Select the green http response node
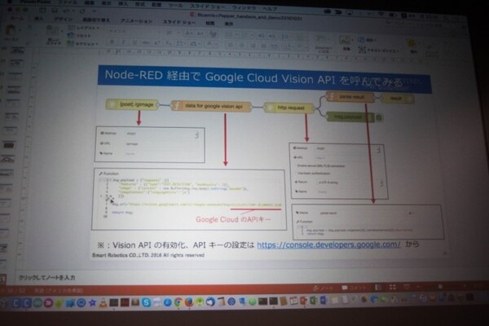489x326 pixels. pyautogui.click(x=350, y=116)
